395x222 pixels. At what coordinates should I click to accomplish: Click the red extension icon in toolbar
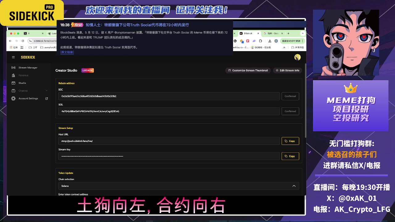(247, 41)
